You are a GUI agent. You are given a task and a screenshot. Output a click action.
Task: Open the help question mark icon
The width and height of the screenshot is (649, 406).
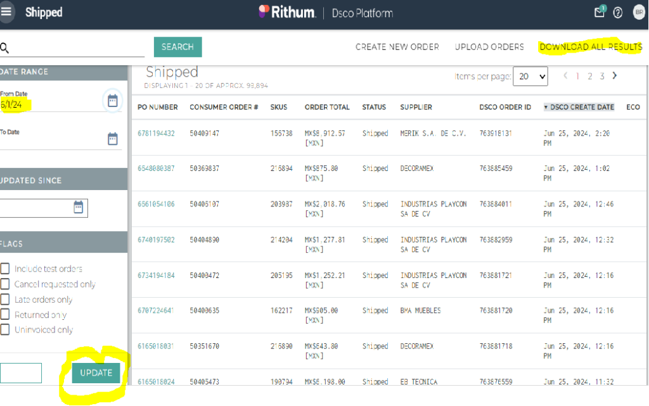click(x=617, y=13)
